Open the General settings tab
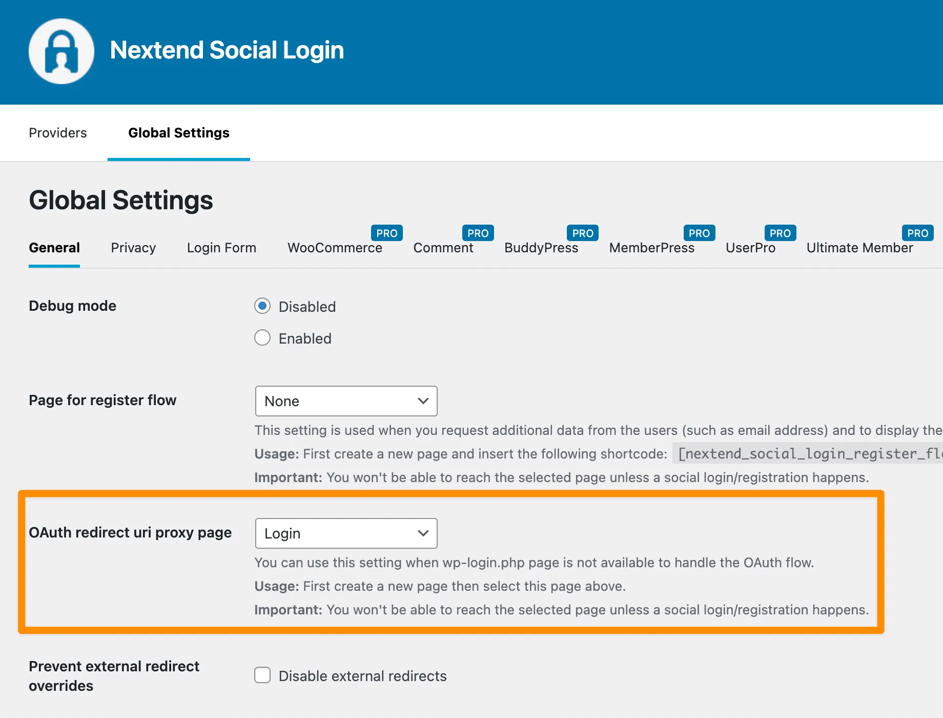Image resolution: width=943 pixels, height=718 pixels. [54, 248]
